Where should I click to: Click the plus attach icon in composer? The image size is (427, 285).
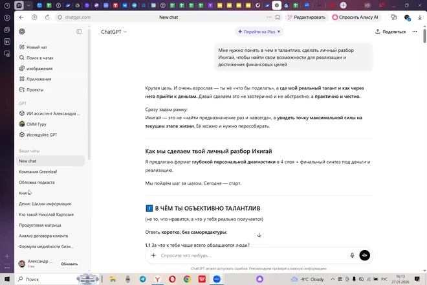[x=153, y=255]
